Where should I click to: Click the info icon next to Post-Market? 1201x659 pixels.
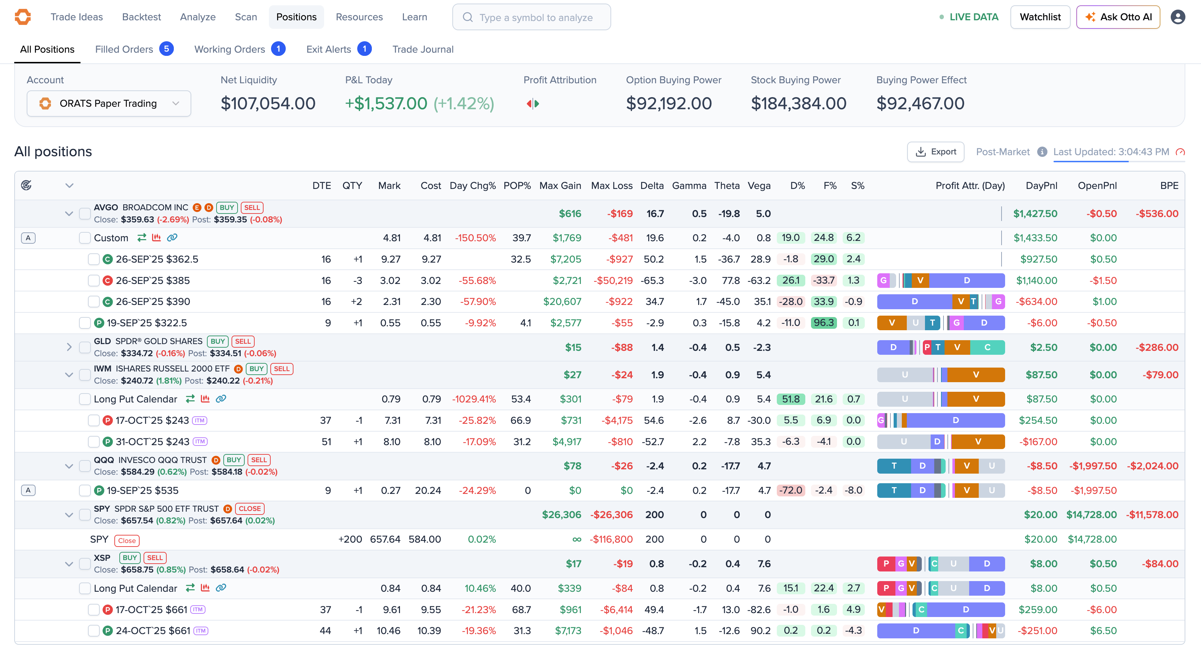click(1043, 152)
